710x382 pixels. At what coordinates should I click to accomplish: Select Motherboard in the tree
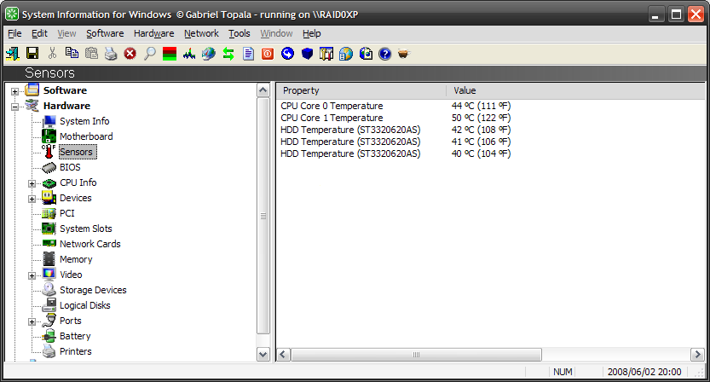point(86,136)
